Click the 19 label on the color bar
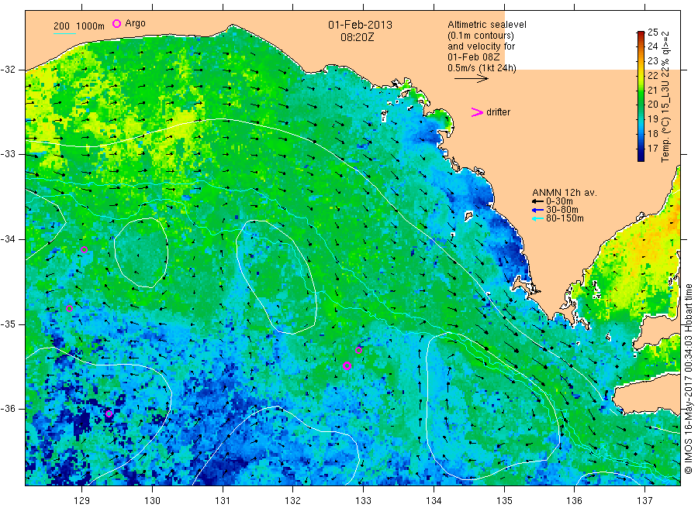This screenshot has height=511, width=698. tap(652, 119)
